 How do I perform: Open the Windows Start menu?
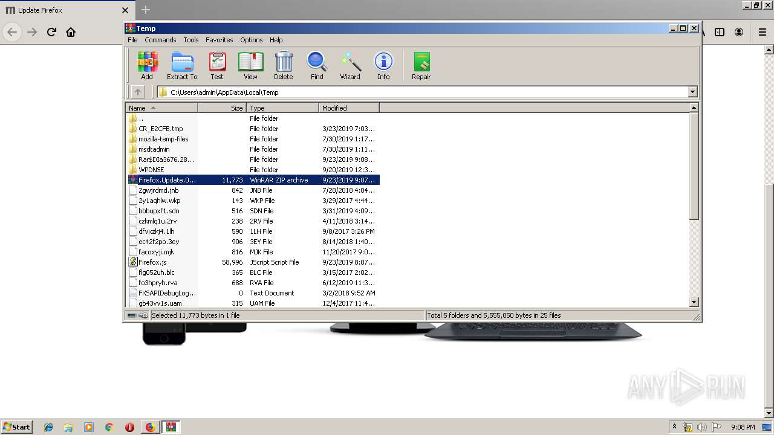point(16,427)
